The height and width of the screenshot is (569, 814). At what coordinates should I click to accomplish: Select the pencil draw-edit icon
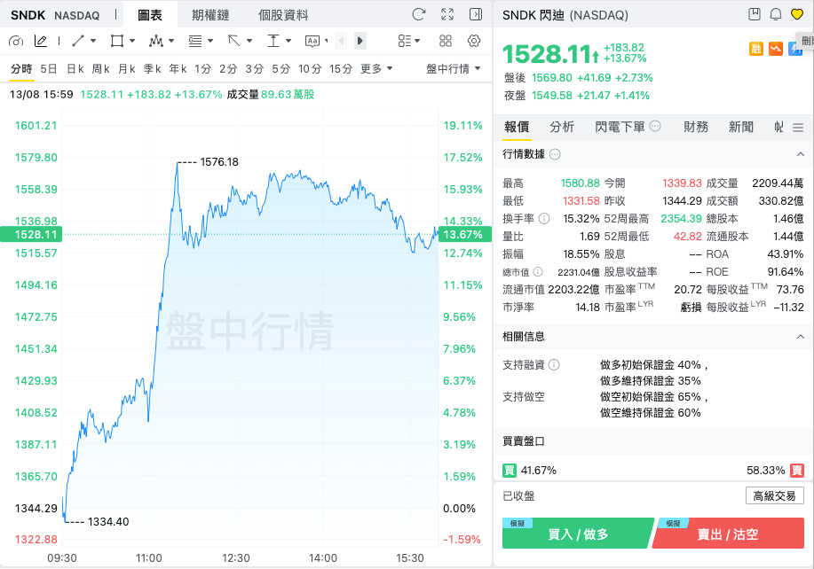[40, 41]
